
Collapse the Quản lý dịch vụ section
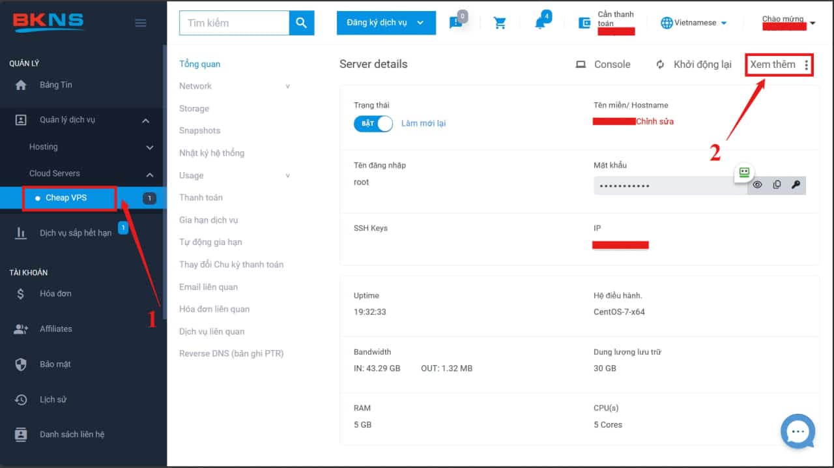(x=146, y=121)
